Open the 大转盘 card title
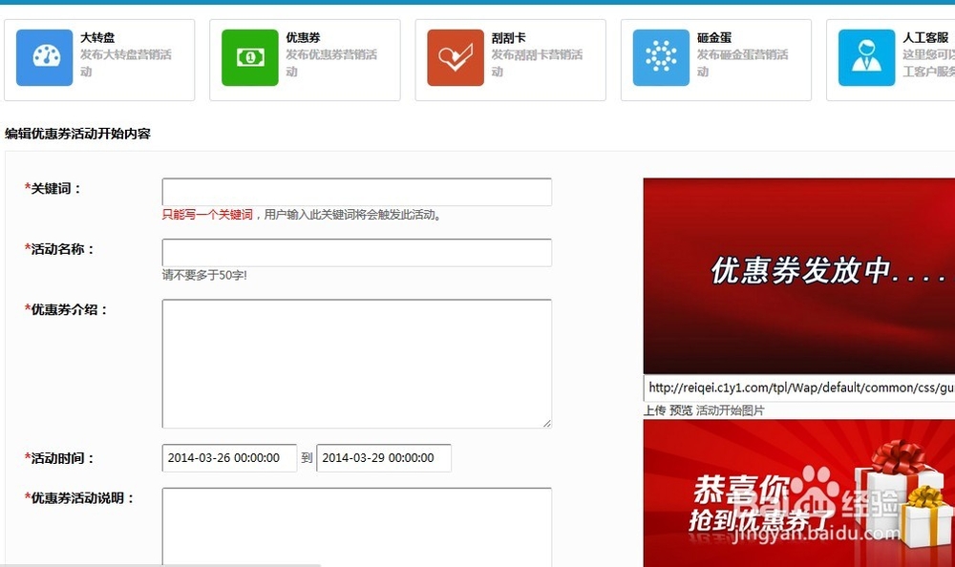The image size is (955, 567). [97, 38]
